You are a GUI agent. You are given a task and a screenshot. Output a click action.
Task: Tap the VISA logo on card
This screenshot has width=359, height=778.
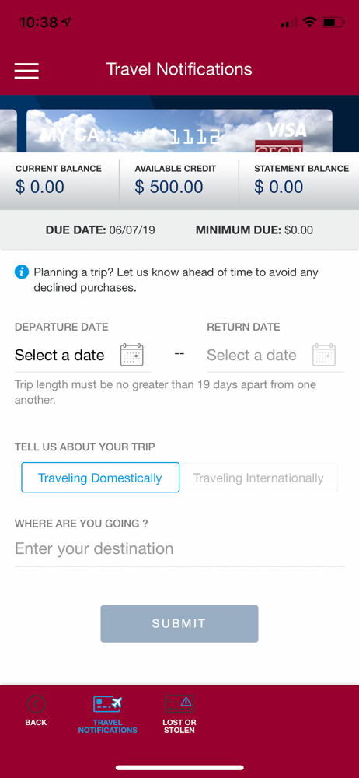tap(287, 131)
